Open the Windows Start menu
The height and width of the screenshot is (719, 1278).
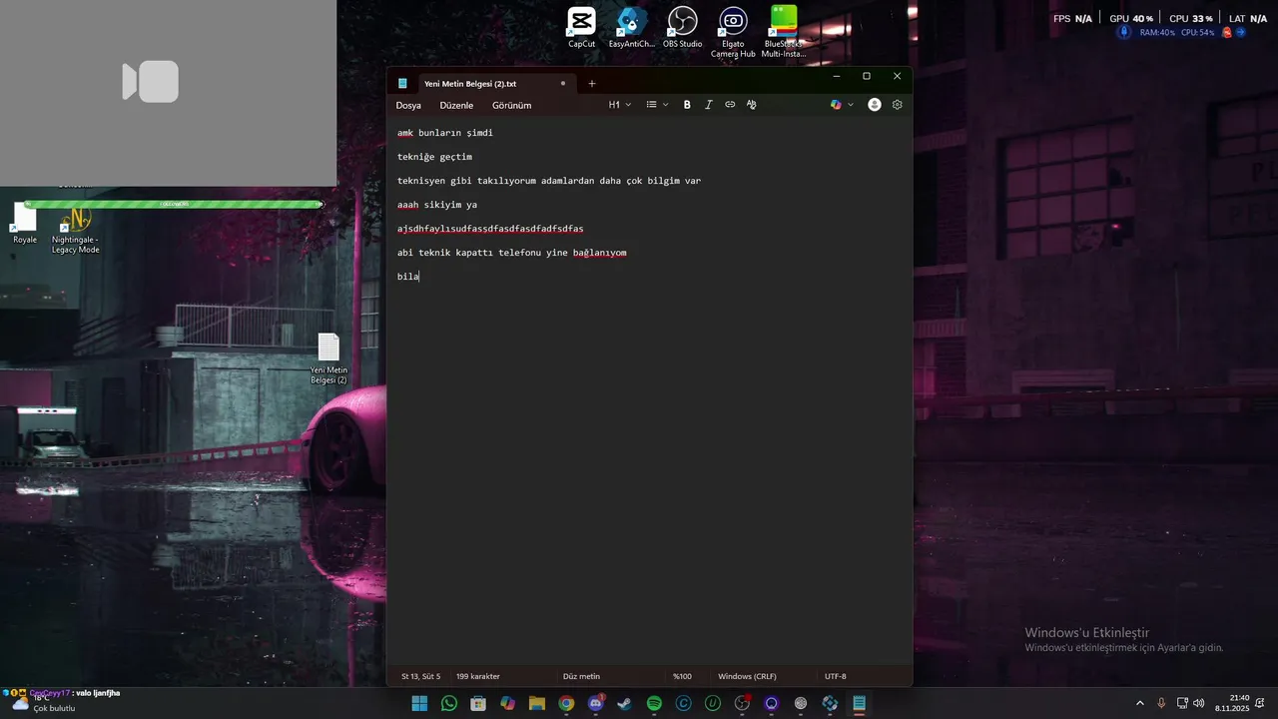click(x=419, y=704)
